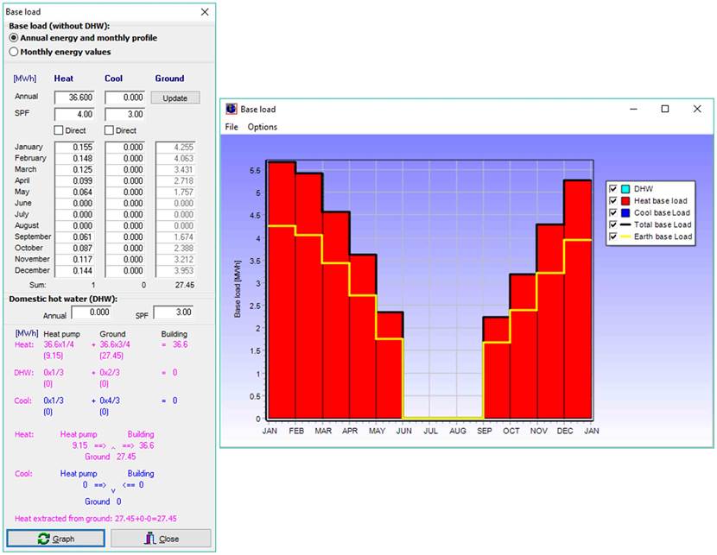Maximize the Base load chart window
This screenshot has height=555, width=717.
coord(664,109)
